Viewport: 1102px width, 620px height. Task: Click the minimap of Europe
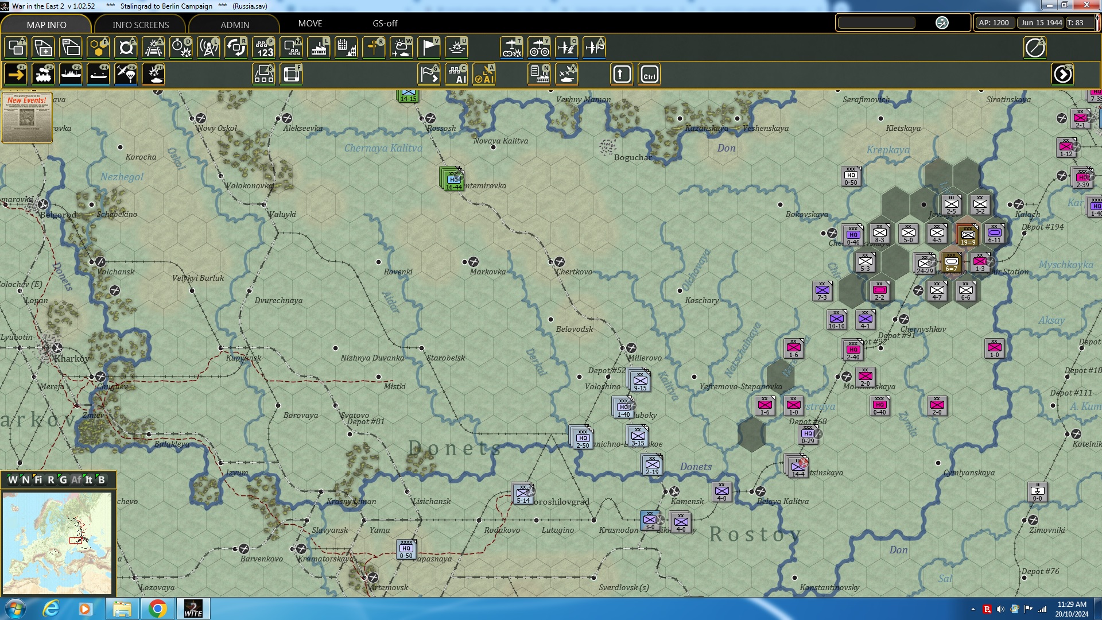click(x=57, y=542)
